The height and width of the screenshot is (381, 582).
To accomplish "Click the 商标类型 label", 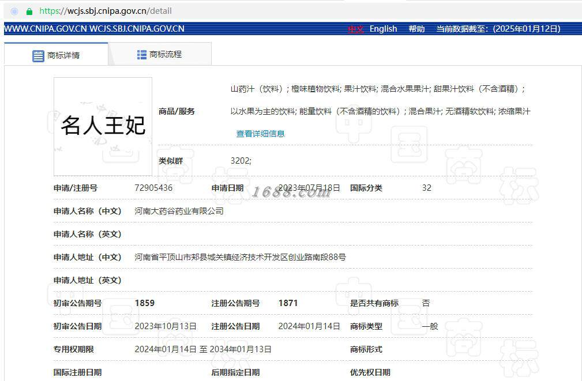I will 366,326.
